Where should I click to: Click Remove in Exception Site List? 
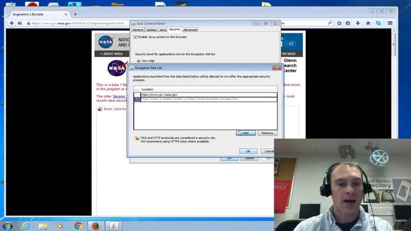267,133
